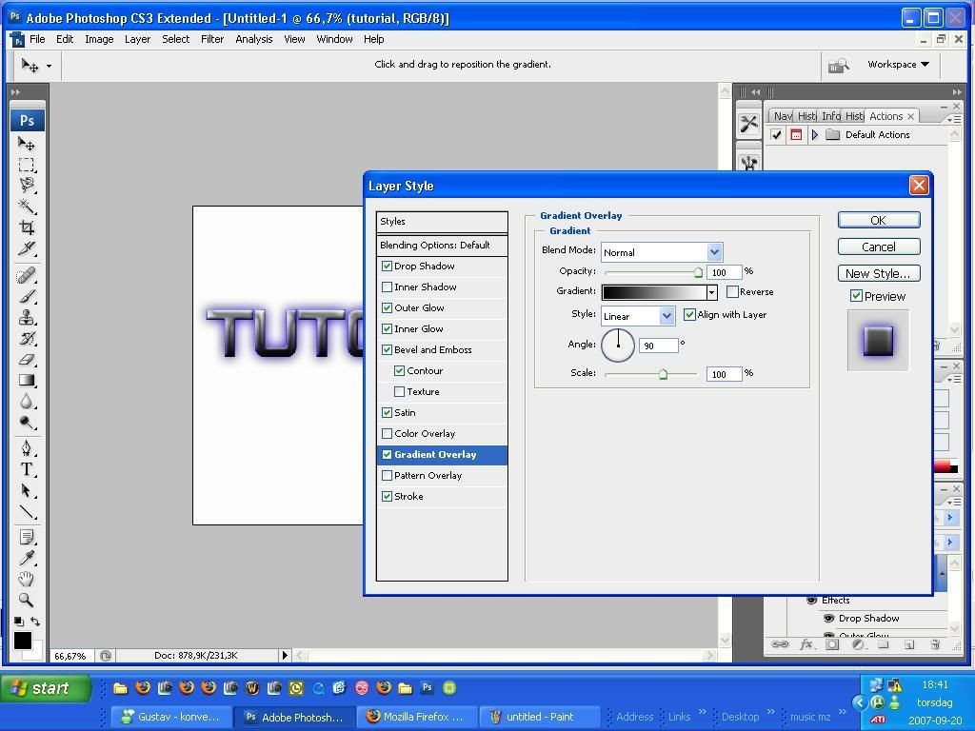Switch to the Info panel tab
The width and height of the screenshot is (975, 731).
pos(830,116)
